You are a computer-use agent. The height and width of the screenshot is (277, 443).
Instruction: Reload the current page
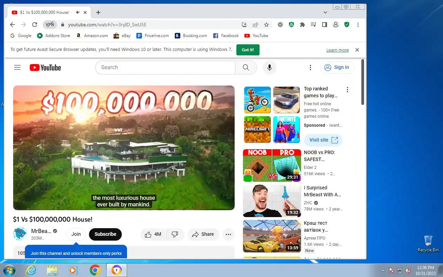(x=35, y=25)
